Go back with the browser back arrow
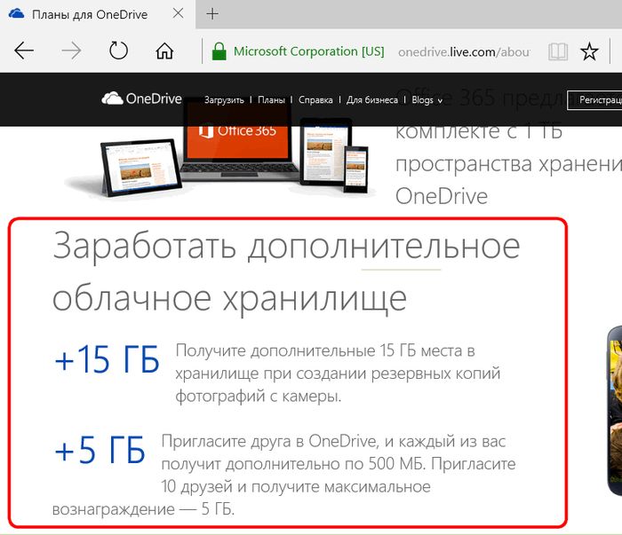Image resolution: width=622 pixels, height=535 pixels. tap(24, 51)
